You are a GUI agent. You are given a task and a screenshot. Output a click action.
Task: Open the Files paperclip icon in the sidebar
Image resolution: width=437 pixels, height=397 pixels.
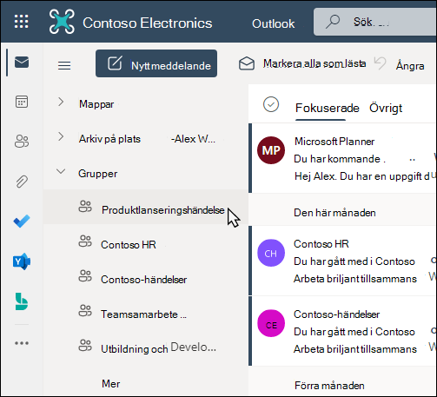click(x=22, y=182)
